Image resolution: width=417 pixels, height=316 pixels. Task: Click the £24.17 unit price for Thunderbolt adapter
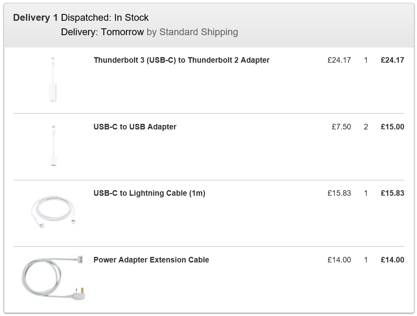point(339,60)
